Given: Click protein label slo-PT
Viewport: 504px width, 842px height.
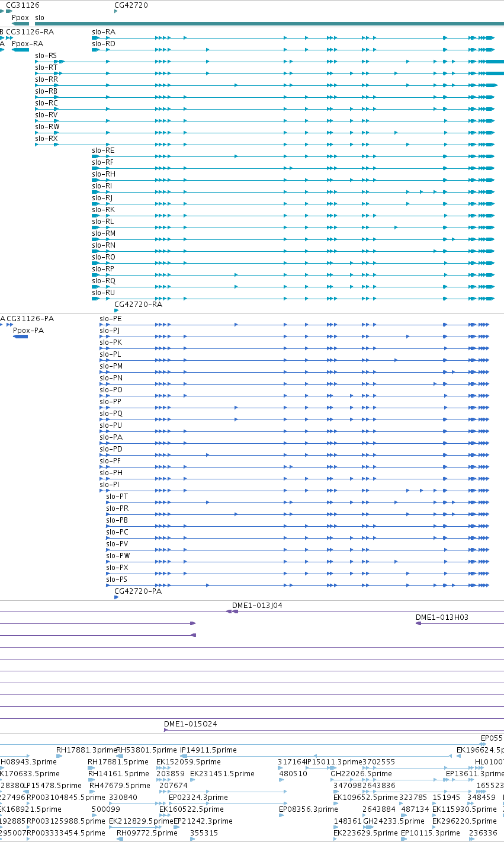Looking at the screenshot, I should pyautogui.click(x=117, y=497).
